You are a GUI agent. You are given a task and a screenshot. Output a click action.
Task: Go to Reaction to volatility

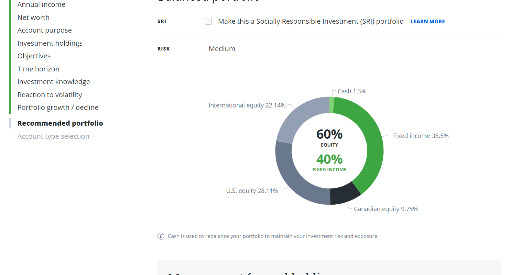tap(50, 95)
